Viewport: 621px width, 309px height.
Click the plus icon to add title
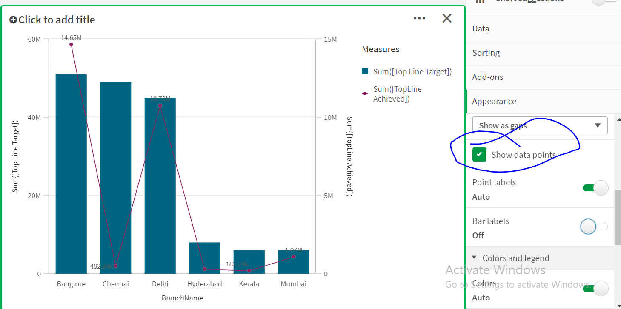point(13,20)
